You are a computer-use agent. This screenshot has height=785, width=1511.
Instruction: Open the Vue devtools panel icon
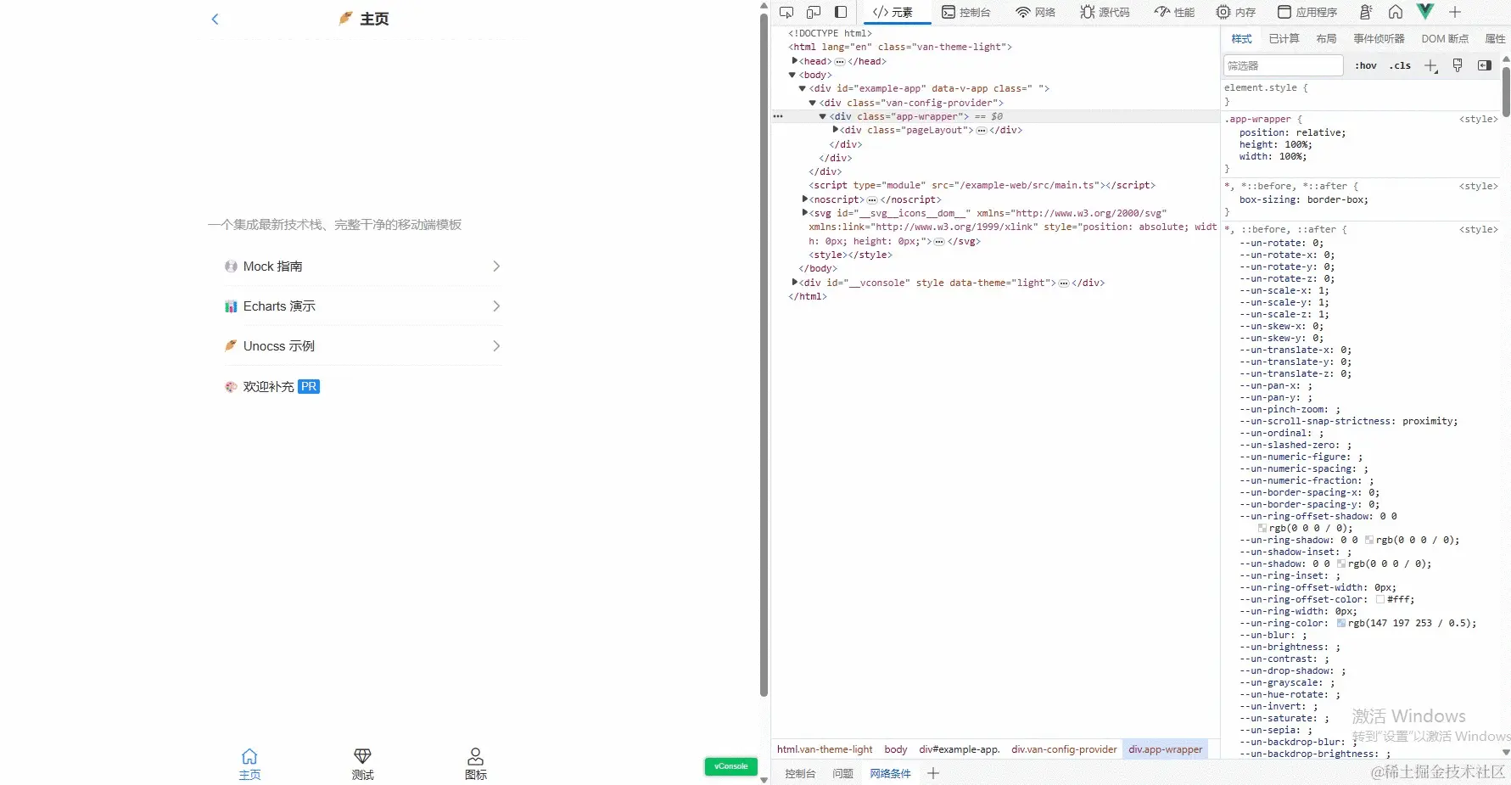[x=1425, y=12]
